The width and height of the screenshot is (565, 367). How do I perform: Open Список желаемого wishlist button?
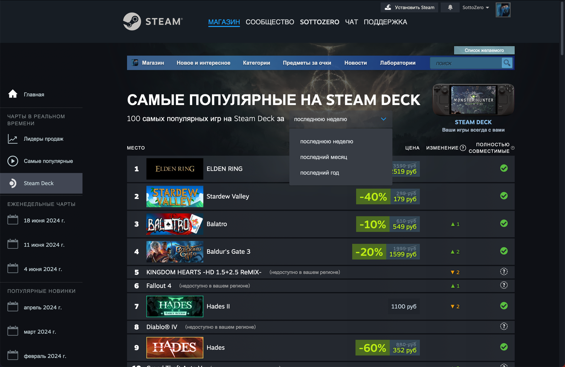click(484, 50)
